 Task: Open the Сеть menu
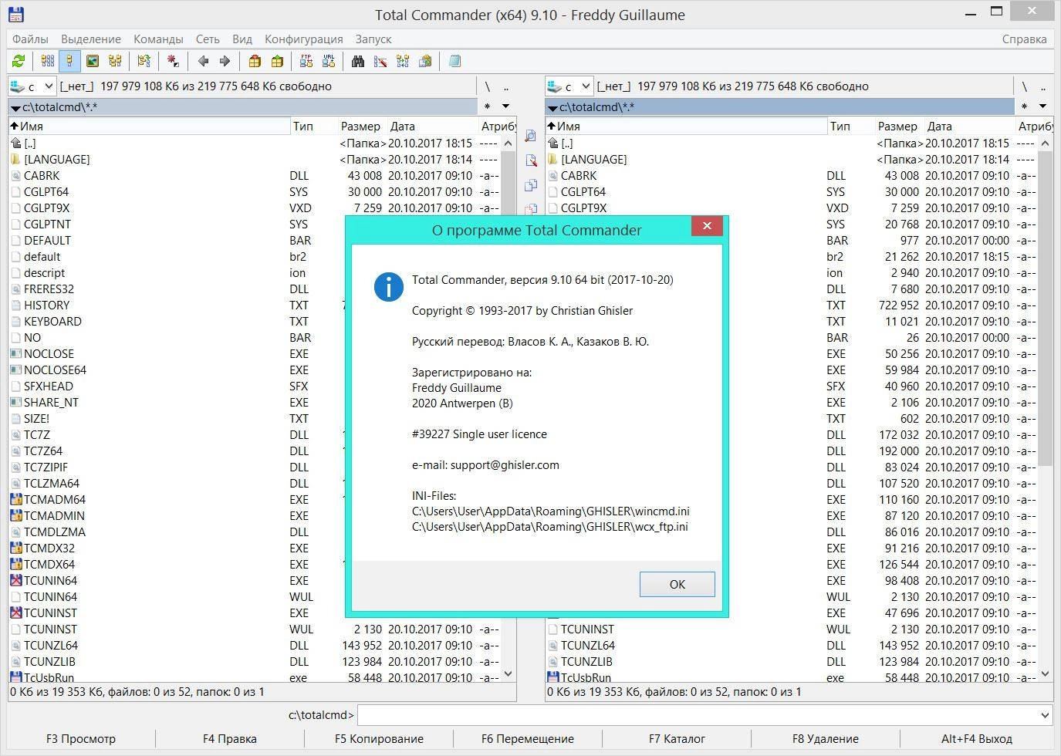click(x=208, y=39)
